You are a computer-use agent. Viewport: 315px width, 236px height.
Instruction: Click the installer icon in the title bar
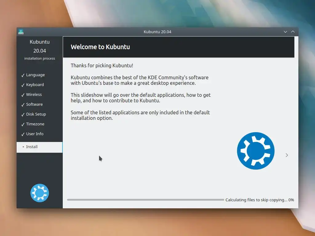[21, 32]
